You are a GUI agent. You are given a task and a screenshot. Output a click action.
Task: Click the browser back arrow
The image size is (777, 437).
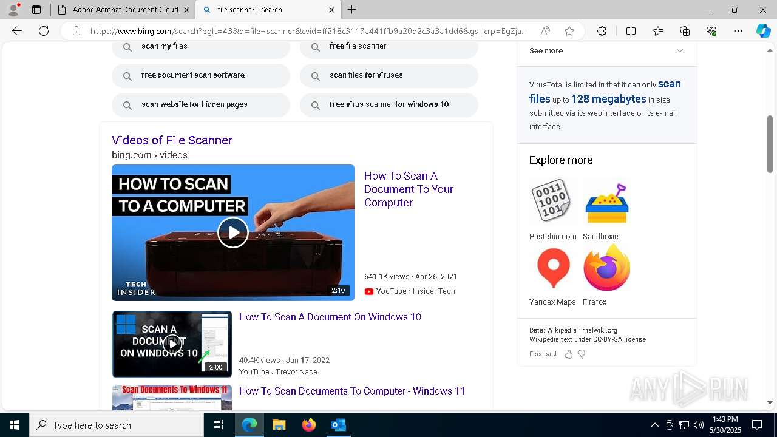tap(17, 31)
